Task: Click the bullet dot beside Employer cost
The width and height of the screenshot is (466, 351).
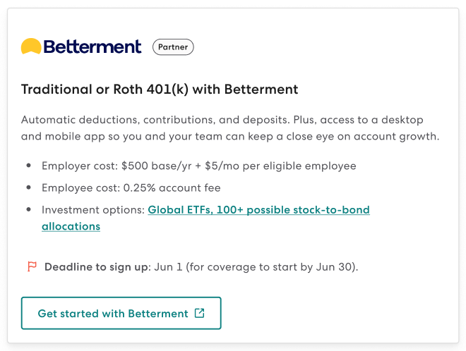Action: pos(28,166)
